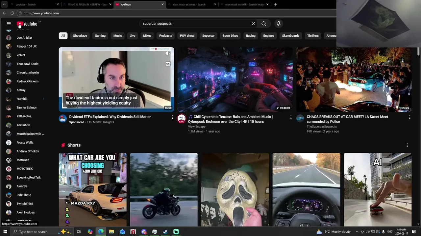Open more options for Chill Cybernetic Terrace video
Image resolution: width=421 pixels, height=236 pixels.
(291, 117)
